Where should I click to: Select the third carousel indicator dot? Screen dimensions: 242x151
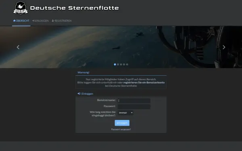point(121,64)
